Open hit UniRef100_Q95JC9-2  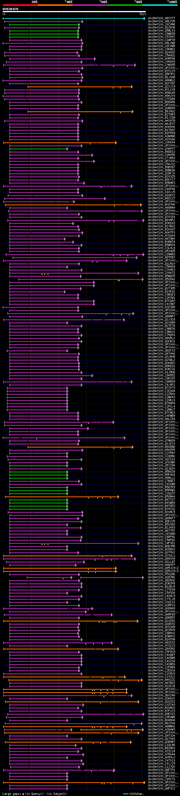pos(163,568)
